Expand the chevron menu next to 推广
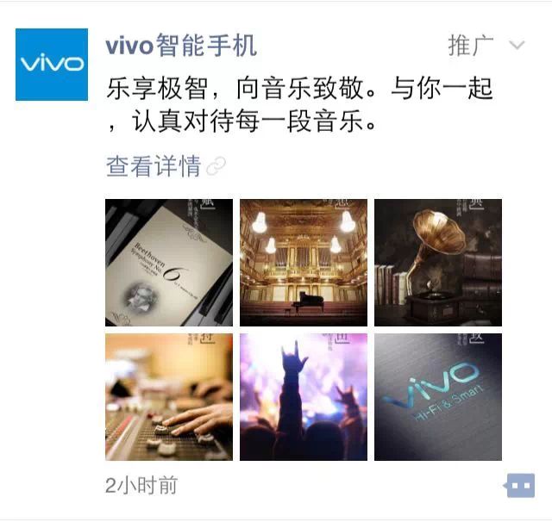Viewport: 552px width, 522px height. coord(517,45)
